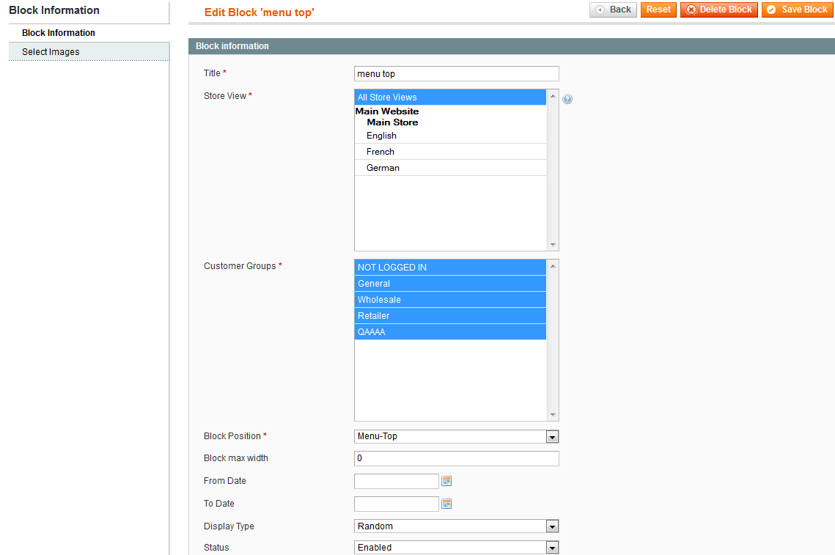
Task: Select German store view option
Action: 383,168
